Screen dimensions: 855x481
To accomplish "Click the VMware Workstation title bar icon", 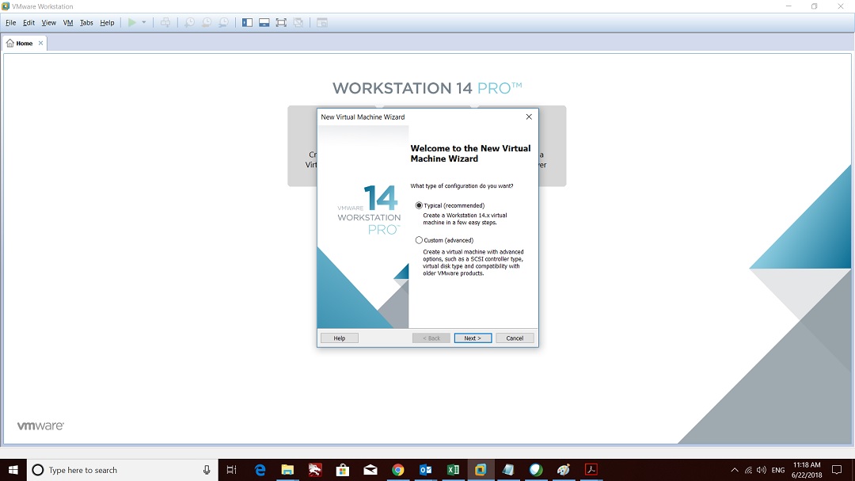I will pyautogui.click(x=6, y=6).
